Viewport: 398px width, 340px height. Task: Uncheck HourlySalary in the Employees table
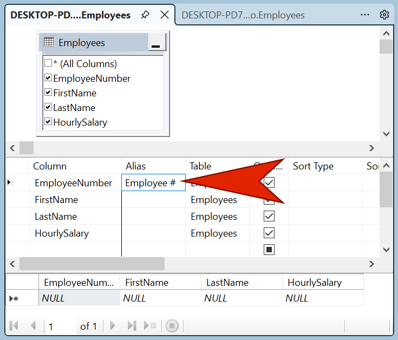tap(48, 121)
